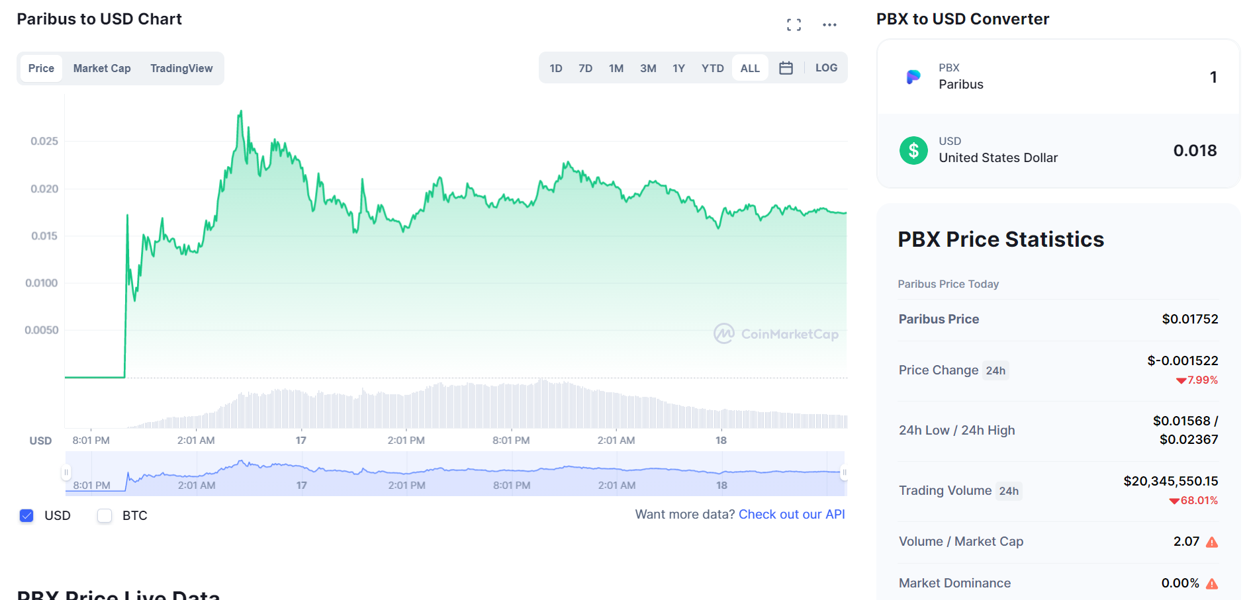The image size is (1247, 600).
Task: Click the Paribus Price value $0.01752
Action: point(1190,319)
